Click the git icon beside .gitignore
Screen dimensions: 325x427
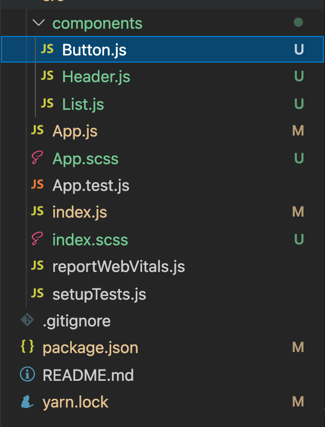27,321
